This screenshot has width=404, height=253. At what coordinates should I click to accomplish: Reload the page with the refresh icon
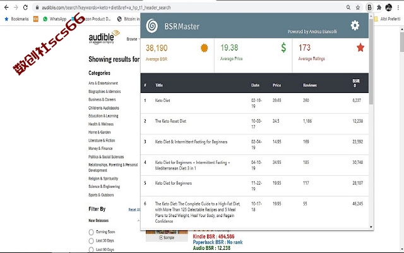pyautogui.click(x=25, y=8)
